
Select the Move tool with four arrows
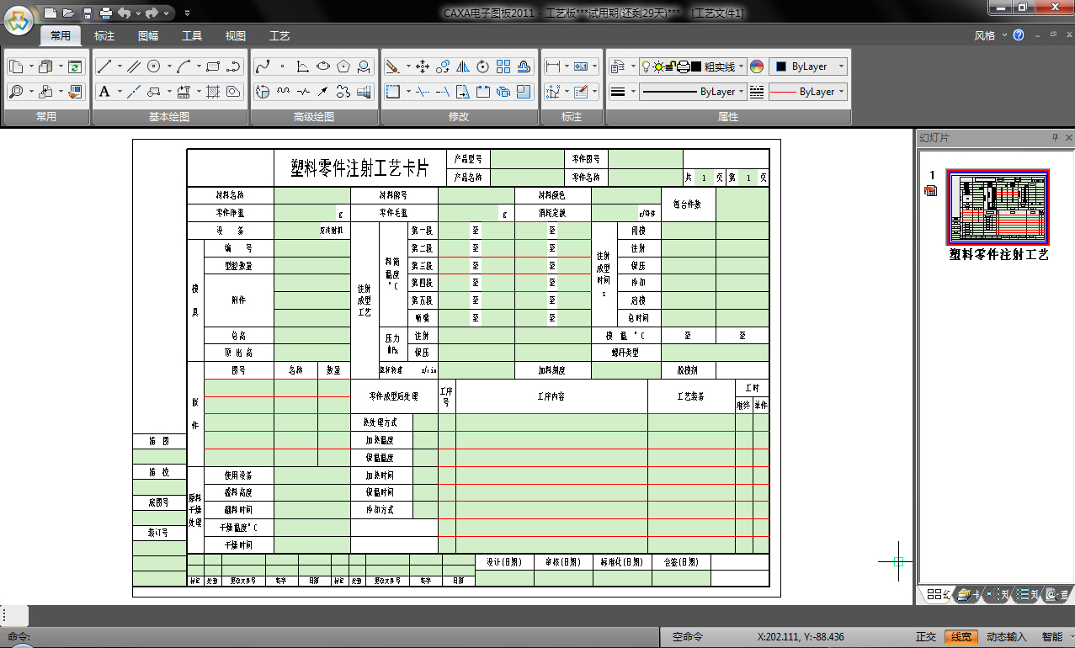(x=423, y=66)
